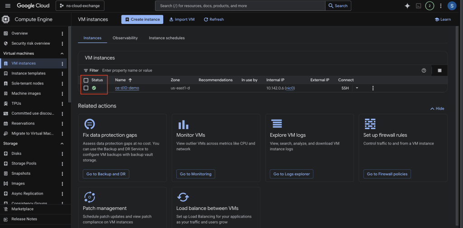Click Create instance button
Image resolution: width=463 pixels, height=228 pixels.
click(x=142, y=19)
